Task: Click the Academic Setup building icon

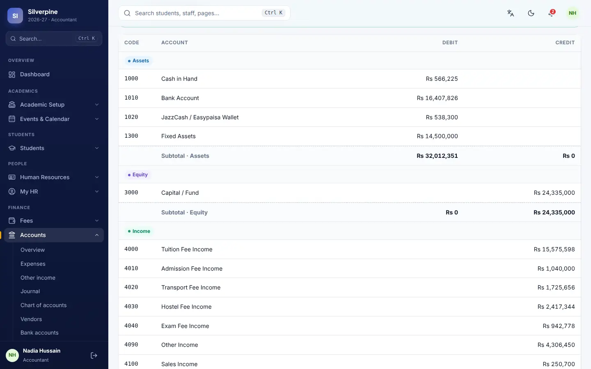Action: point(12,105)
